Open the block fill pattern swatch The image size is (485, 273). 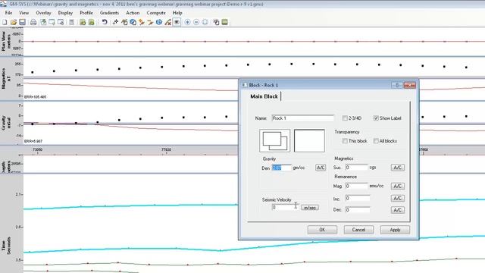coord(274,140)
